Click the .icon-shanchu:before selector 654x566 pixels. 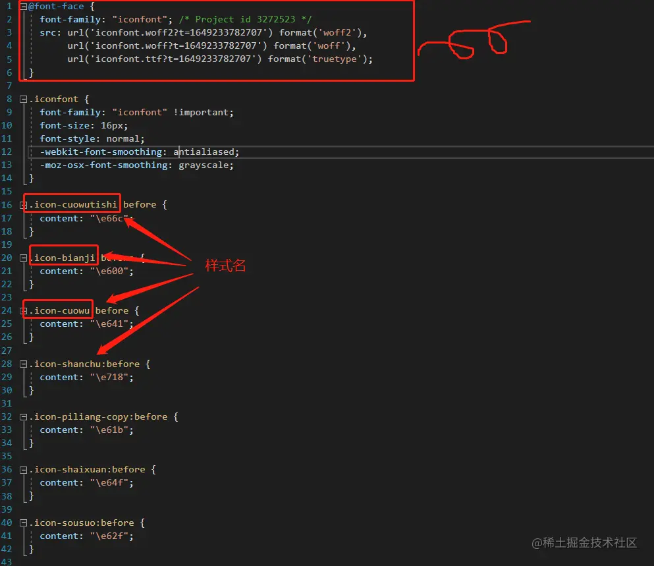(84, 364)
